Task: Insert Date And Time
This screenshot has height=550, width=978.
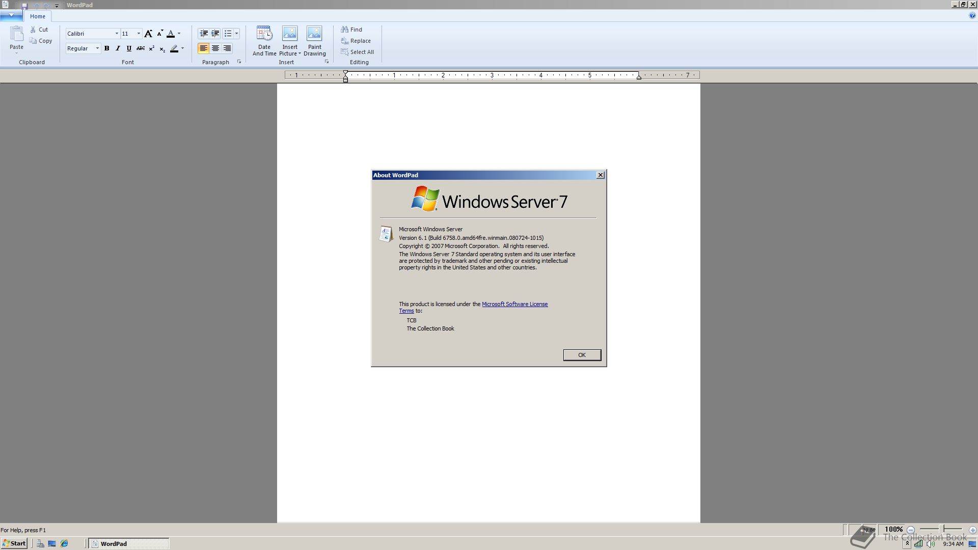Action: click(x=264, y=41)
